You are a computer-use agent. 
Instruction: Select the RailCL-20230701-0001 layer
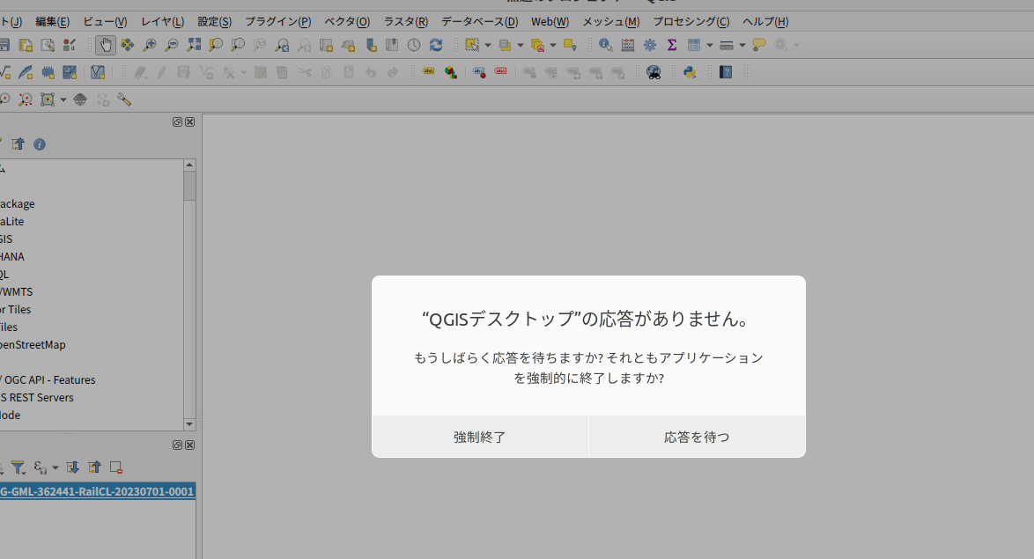click(x=97, y=491)
